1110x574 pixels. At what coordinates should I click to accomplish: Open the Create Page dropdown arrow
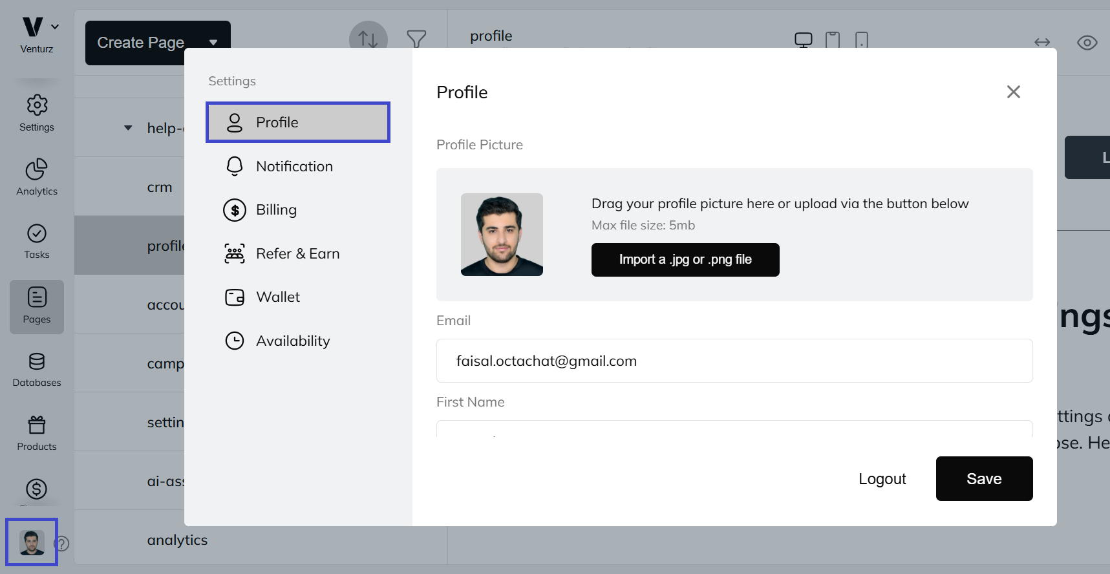pos(213,43)
